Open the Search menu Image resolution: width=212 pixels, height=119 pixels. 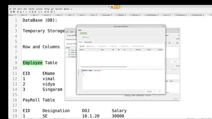tap(20, 9)
